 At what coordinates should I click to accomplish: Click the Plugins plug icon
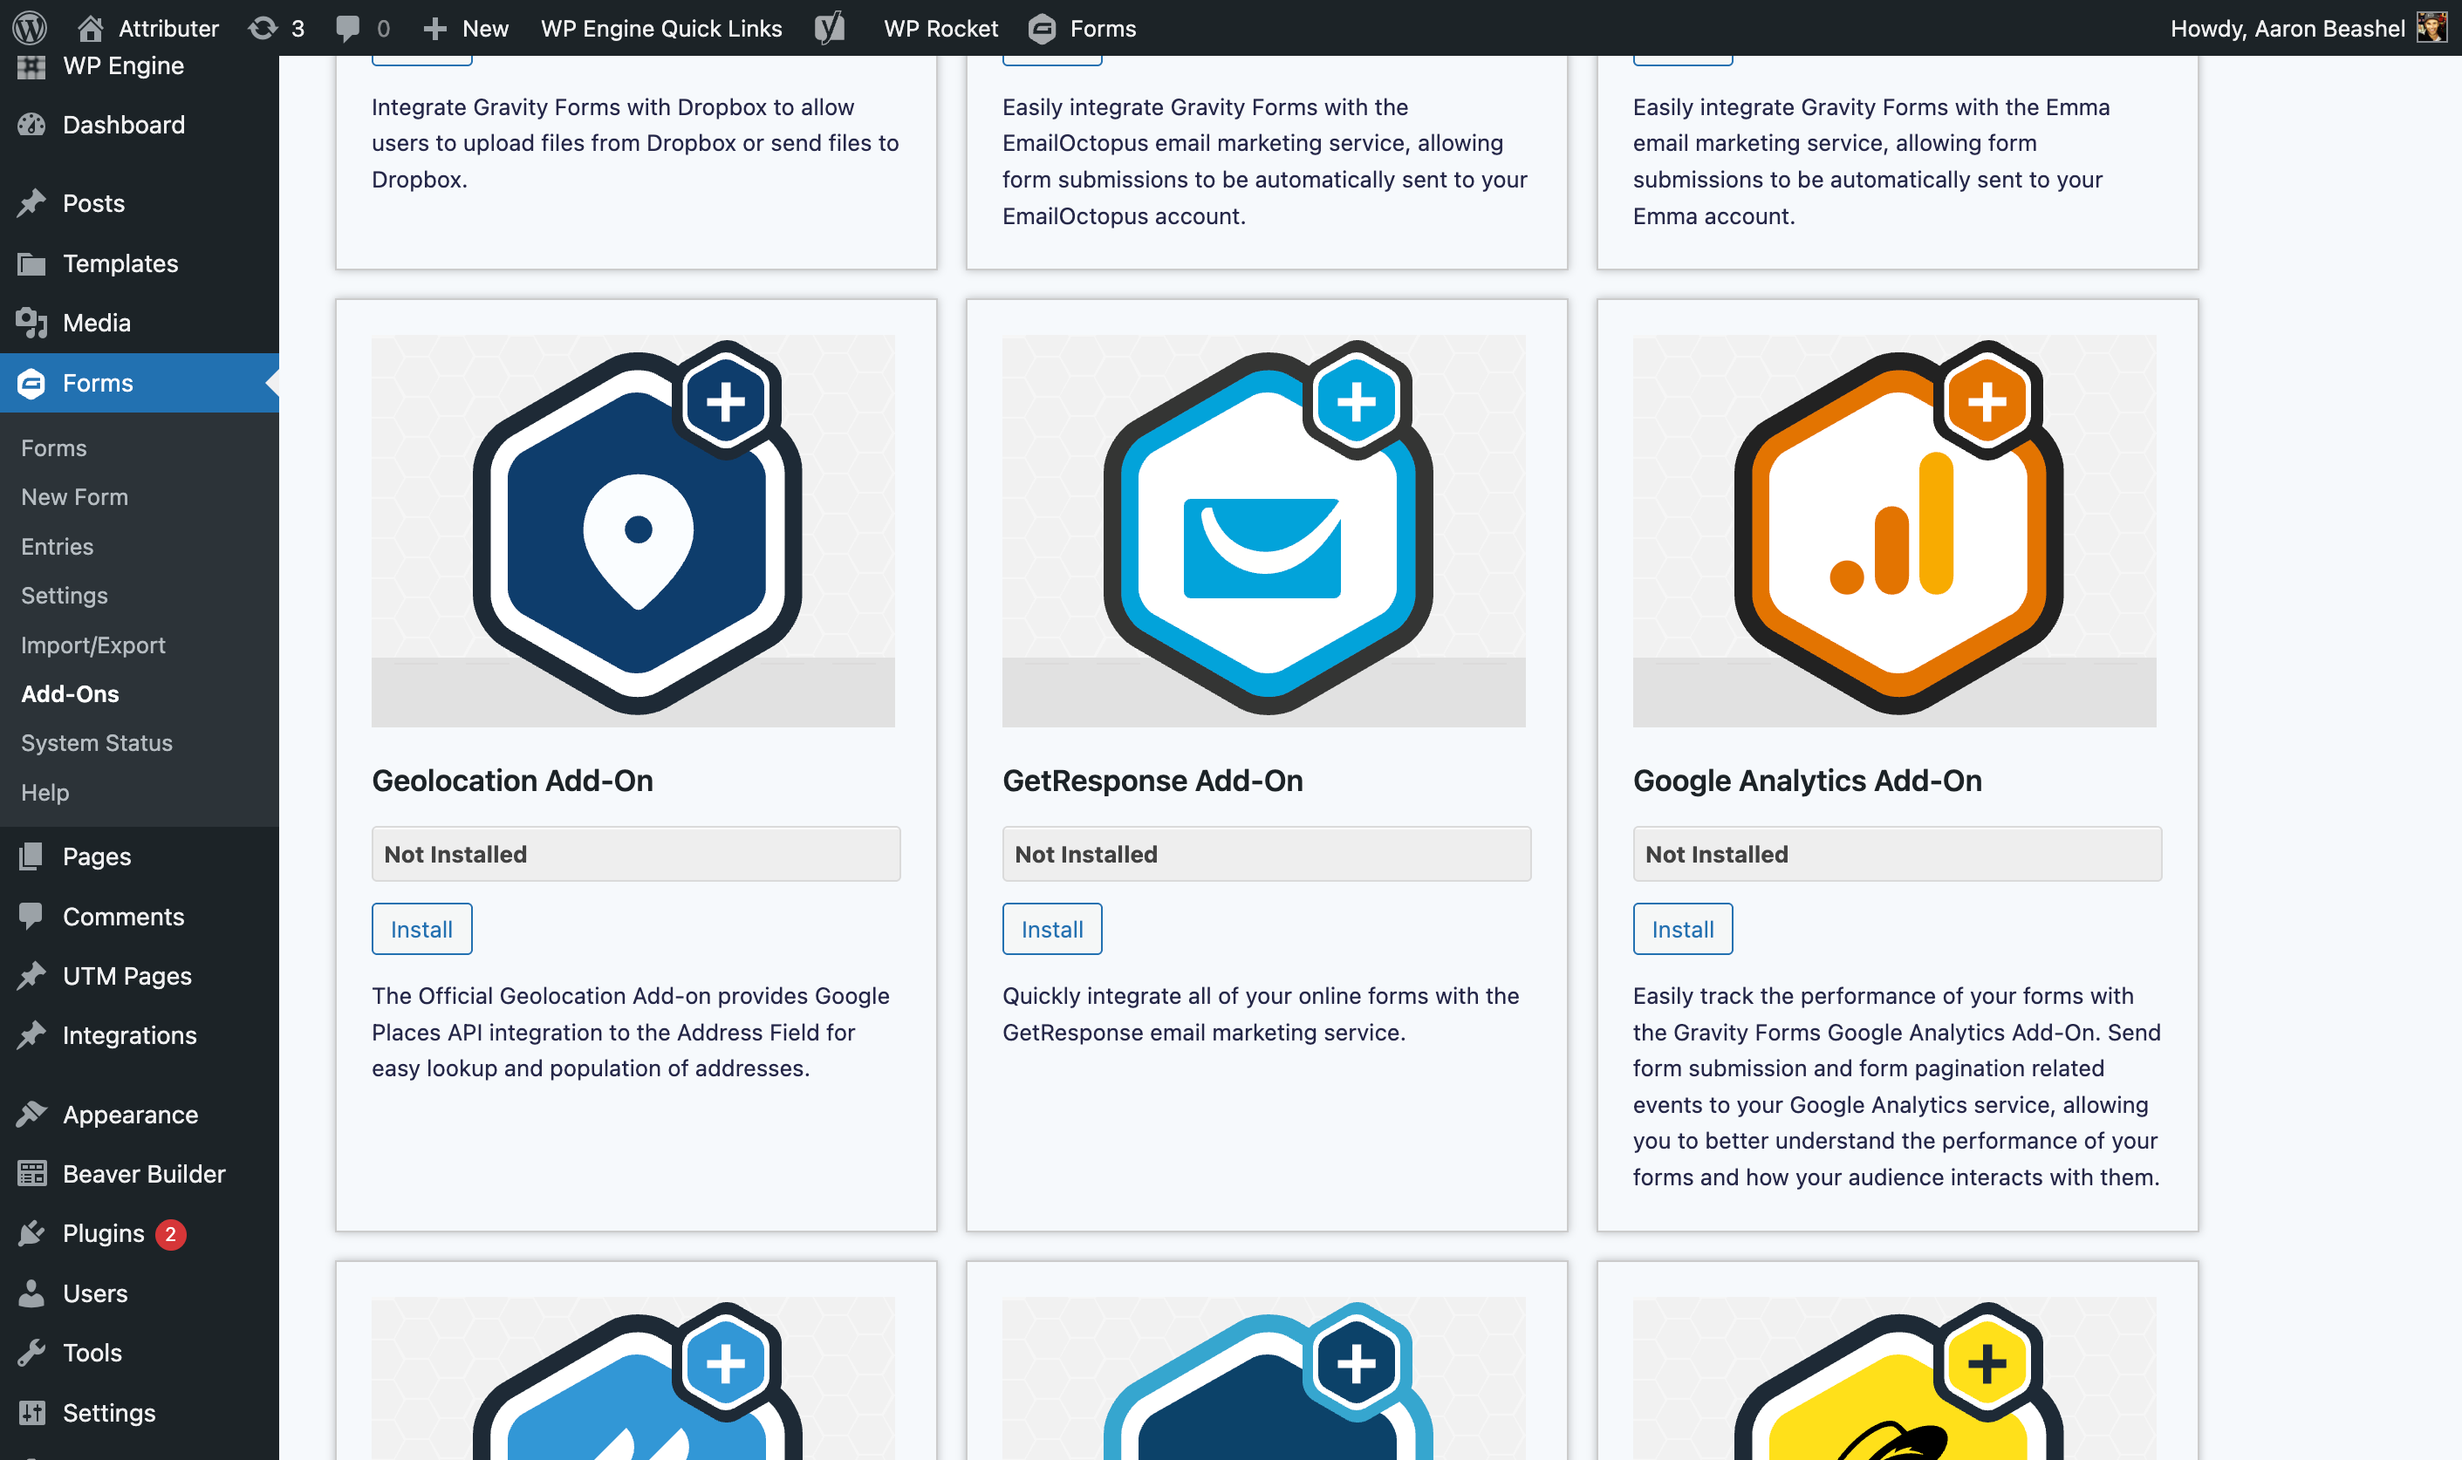[x=31, y=1234]
